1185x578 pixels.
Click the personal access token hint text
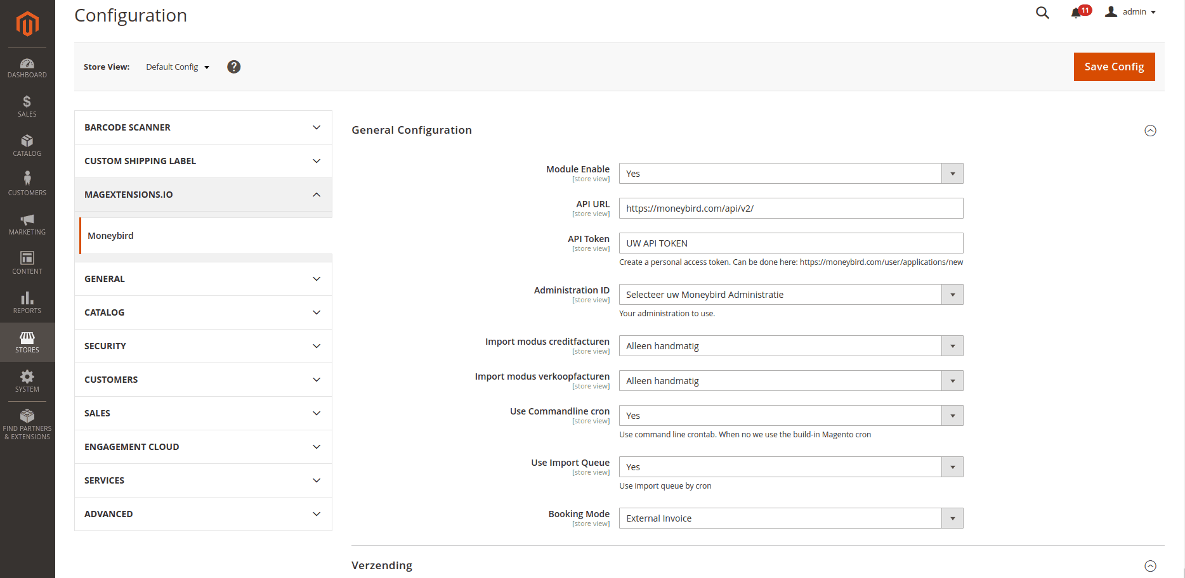[791, 262]
